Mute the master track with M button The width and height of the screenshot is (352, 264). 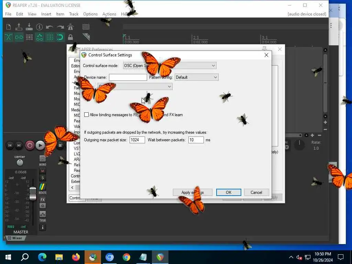point(42,171)
